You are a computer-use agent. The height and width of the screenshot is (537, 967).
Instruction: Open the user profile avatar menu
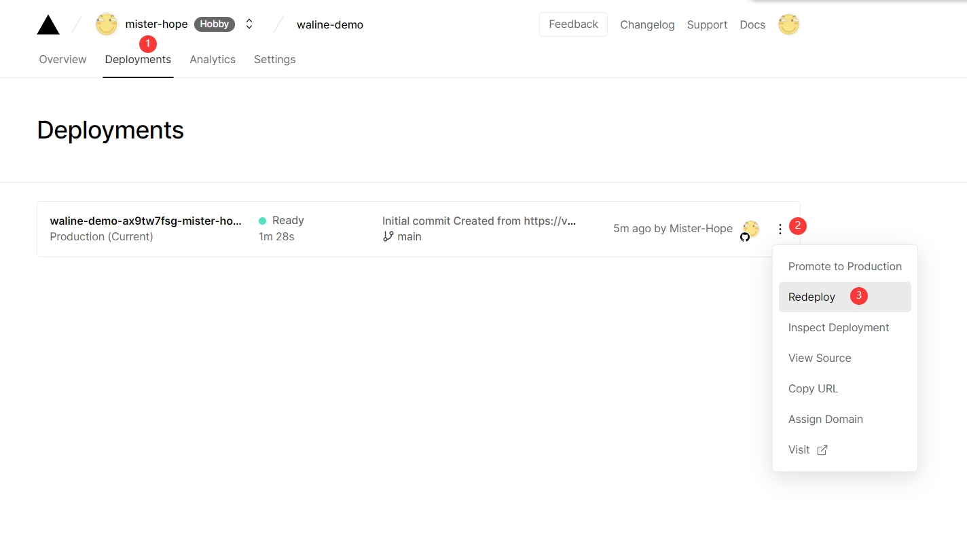pyautogui.click(x=788, y=24)
